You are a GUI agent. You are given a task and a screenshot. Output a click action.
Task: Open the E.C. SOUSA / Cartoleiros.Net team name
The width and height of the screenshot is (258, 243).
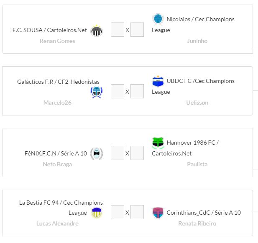pos(50,30)
